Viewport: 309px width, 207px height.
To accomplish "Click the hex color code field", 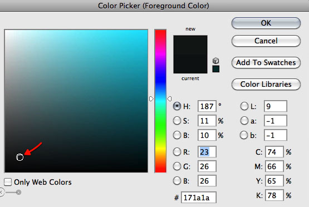I will coord(199,198).
